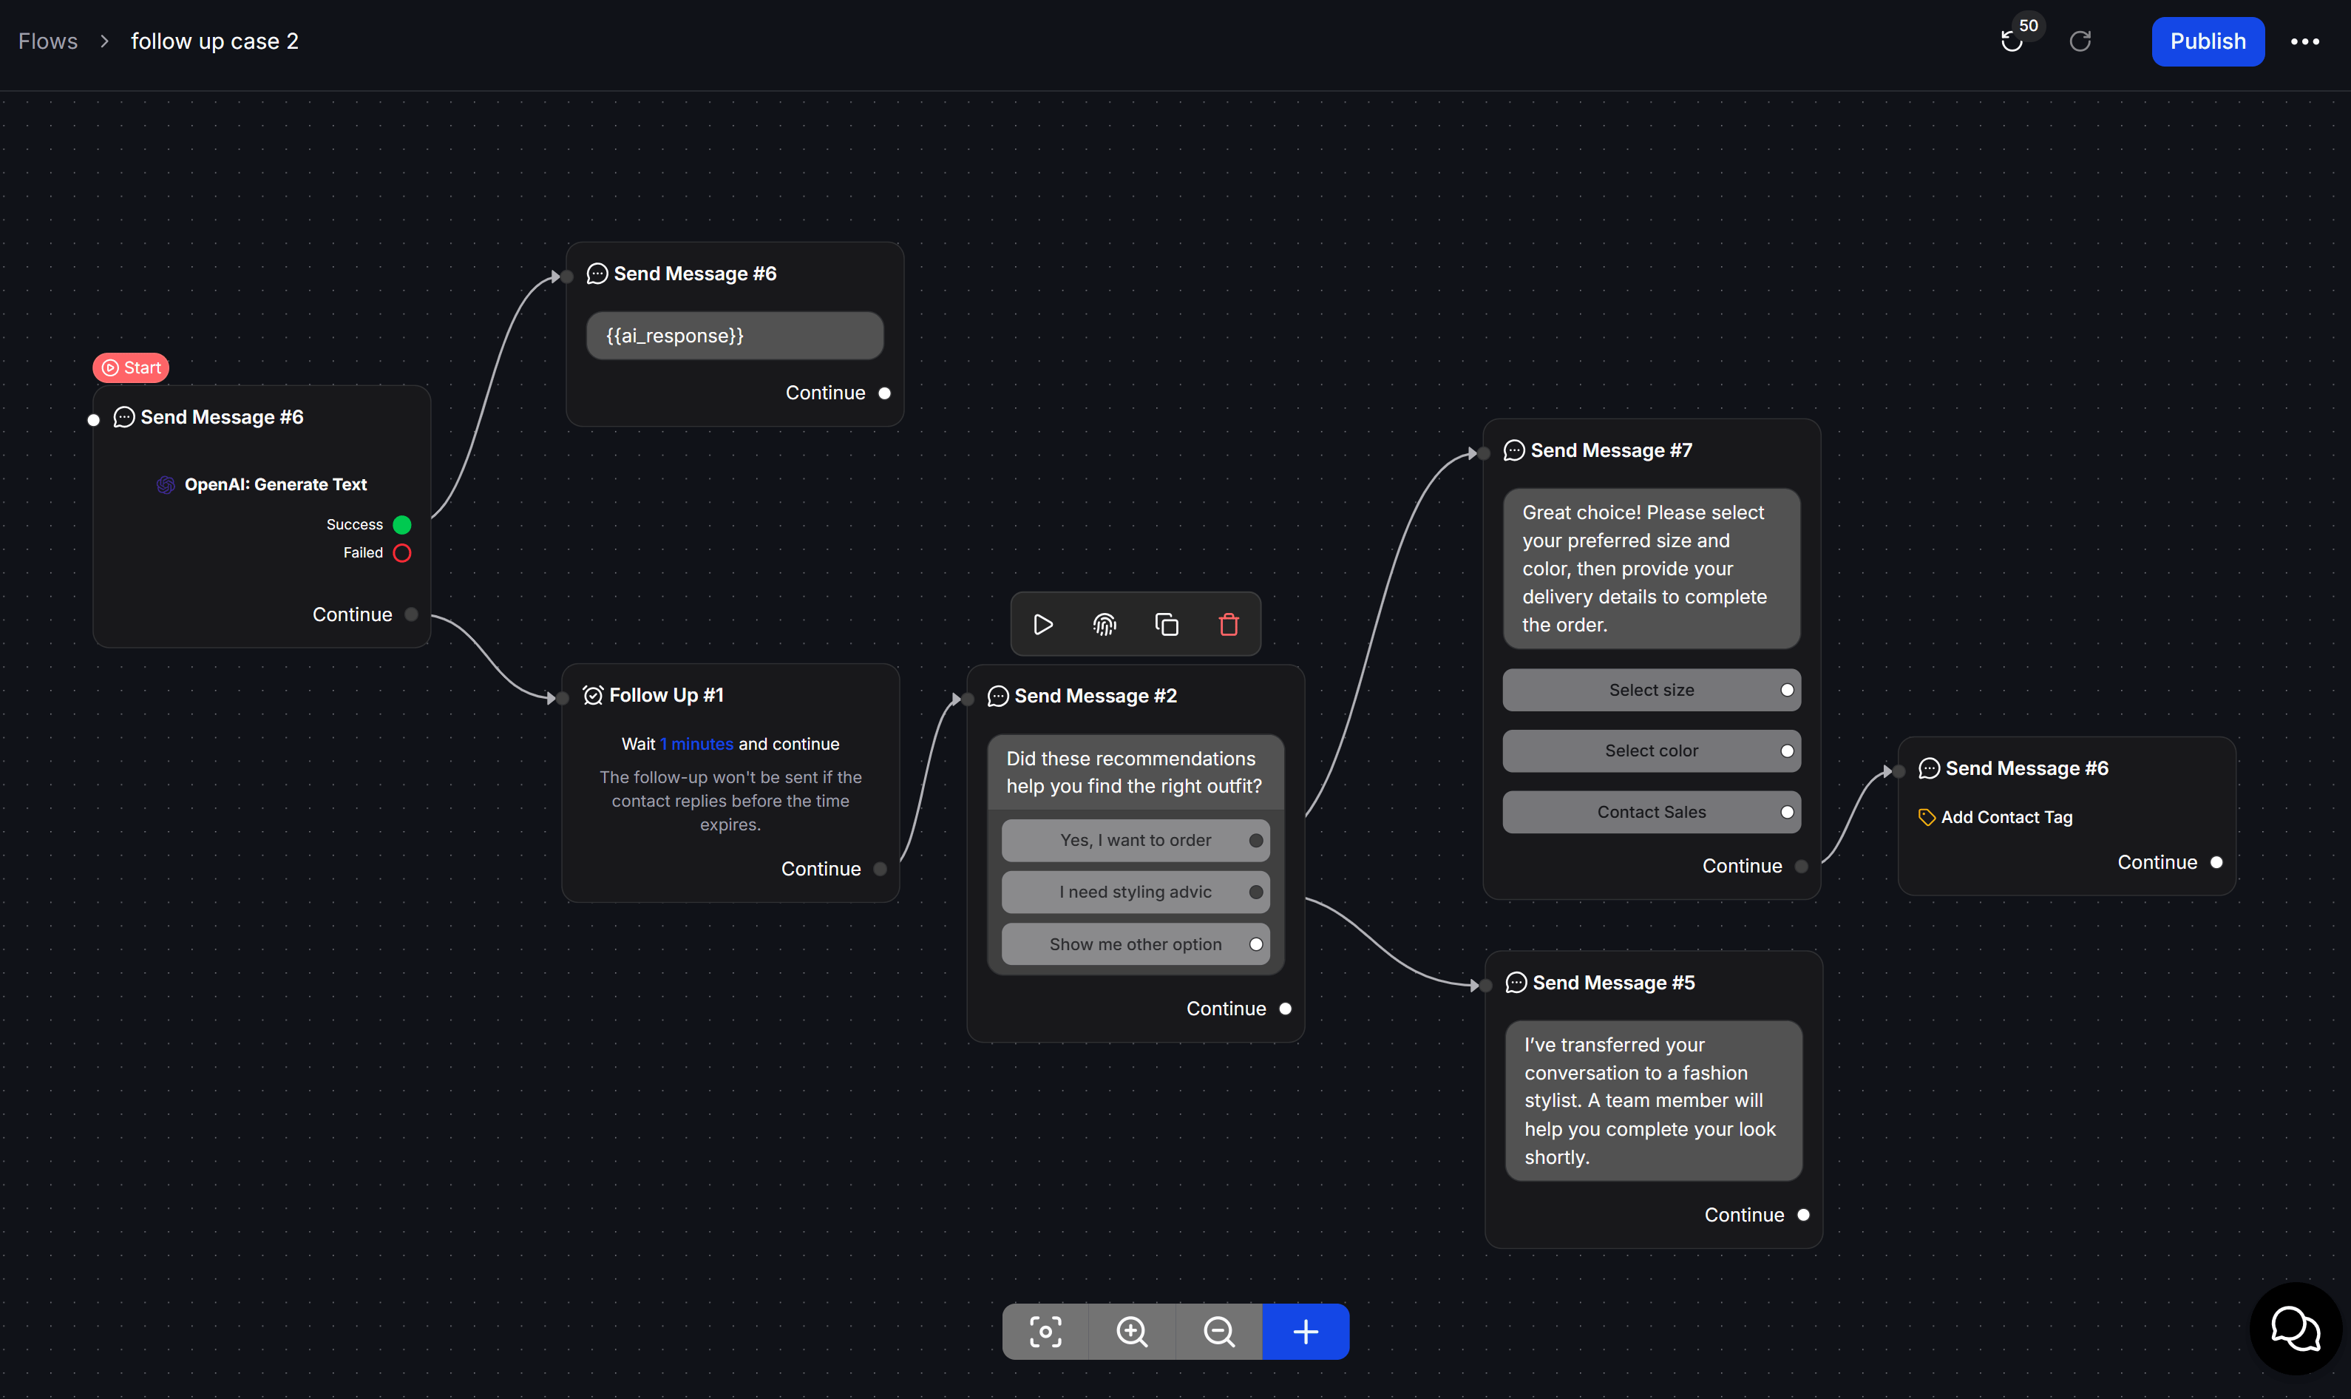Click 'Show me other option' button
This screenshot has height=1399, width=2351.
(1136, 944)
